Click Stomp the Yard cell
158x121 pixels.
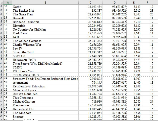click(x=45, y=52)
